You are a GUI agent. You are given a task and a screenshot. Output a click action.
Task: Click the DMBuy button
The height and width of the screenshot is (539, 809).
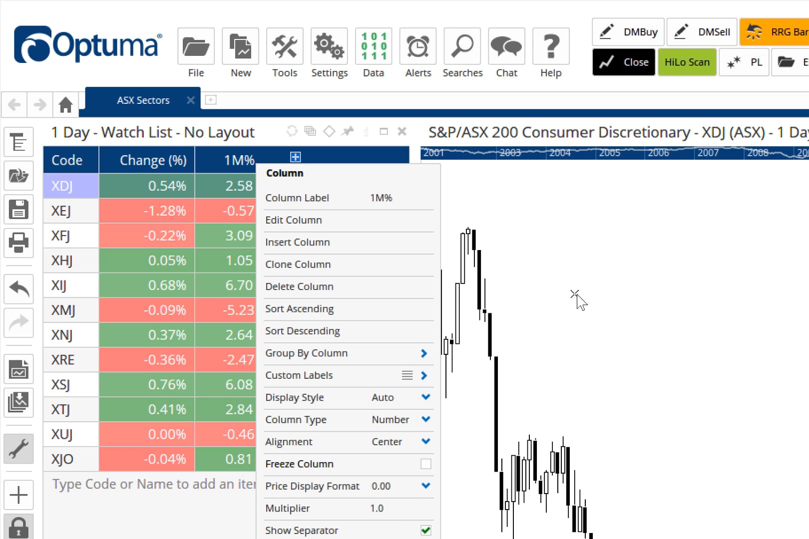tap(628, 32)
